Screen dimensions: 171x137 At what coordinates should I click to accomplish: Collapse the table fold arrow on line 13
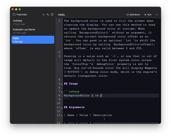(62, 115)
